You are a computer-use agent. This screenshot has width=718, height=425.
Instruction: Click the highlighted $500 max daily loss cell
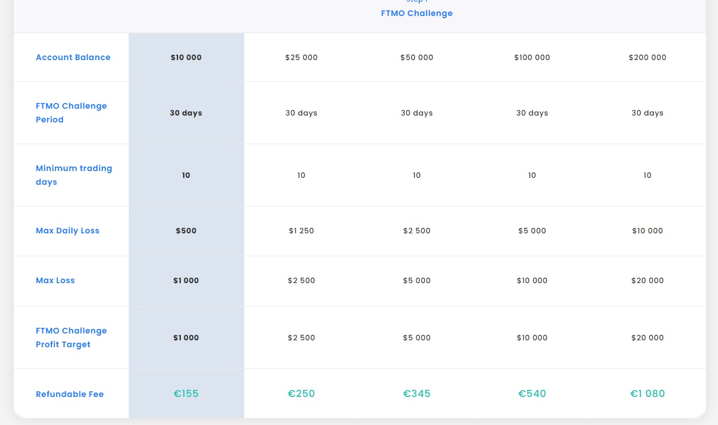coord(186,231)
